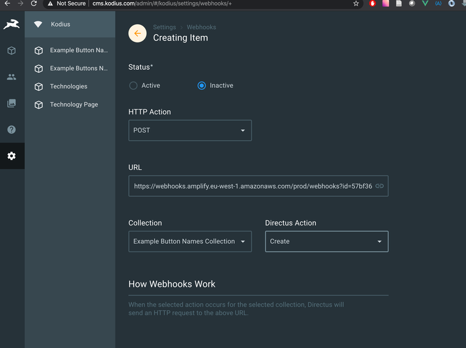Expand the Directus Action Create dropdown
Image resolution: width=466 pixels, height=348 pixels.
click(x=326, y=241)
